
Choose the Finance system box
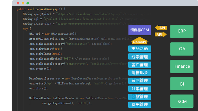pos(182,66)
